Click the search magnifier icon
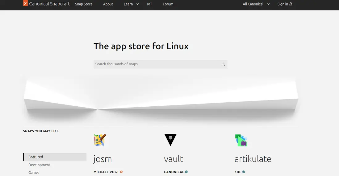Image resolution: width=339 pixels, height=176 pixels. (x=223, y=64)
